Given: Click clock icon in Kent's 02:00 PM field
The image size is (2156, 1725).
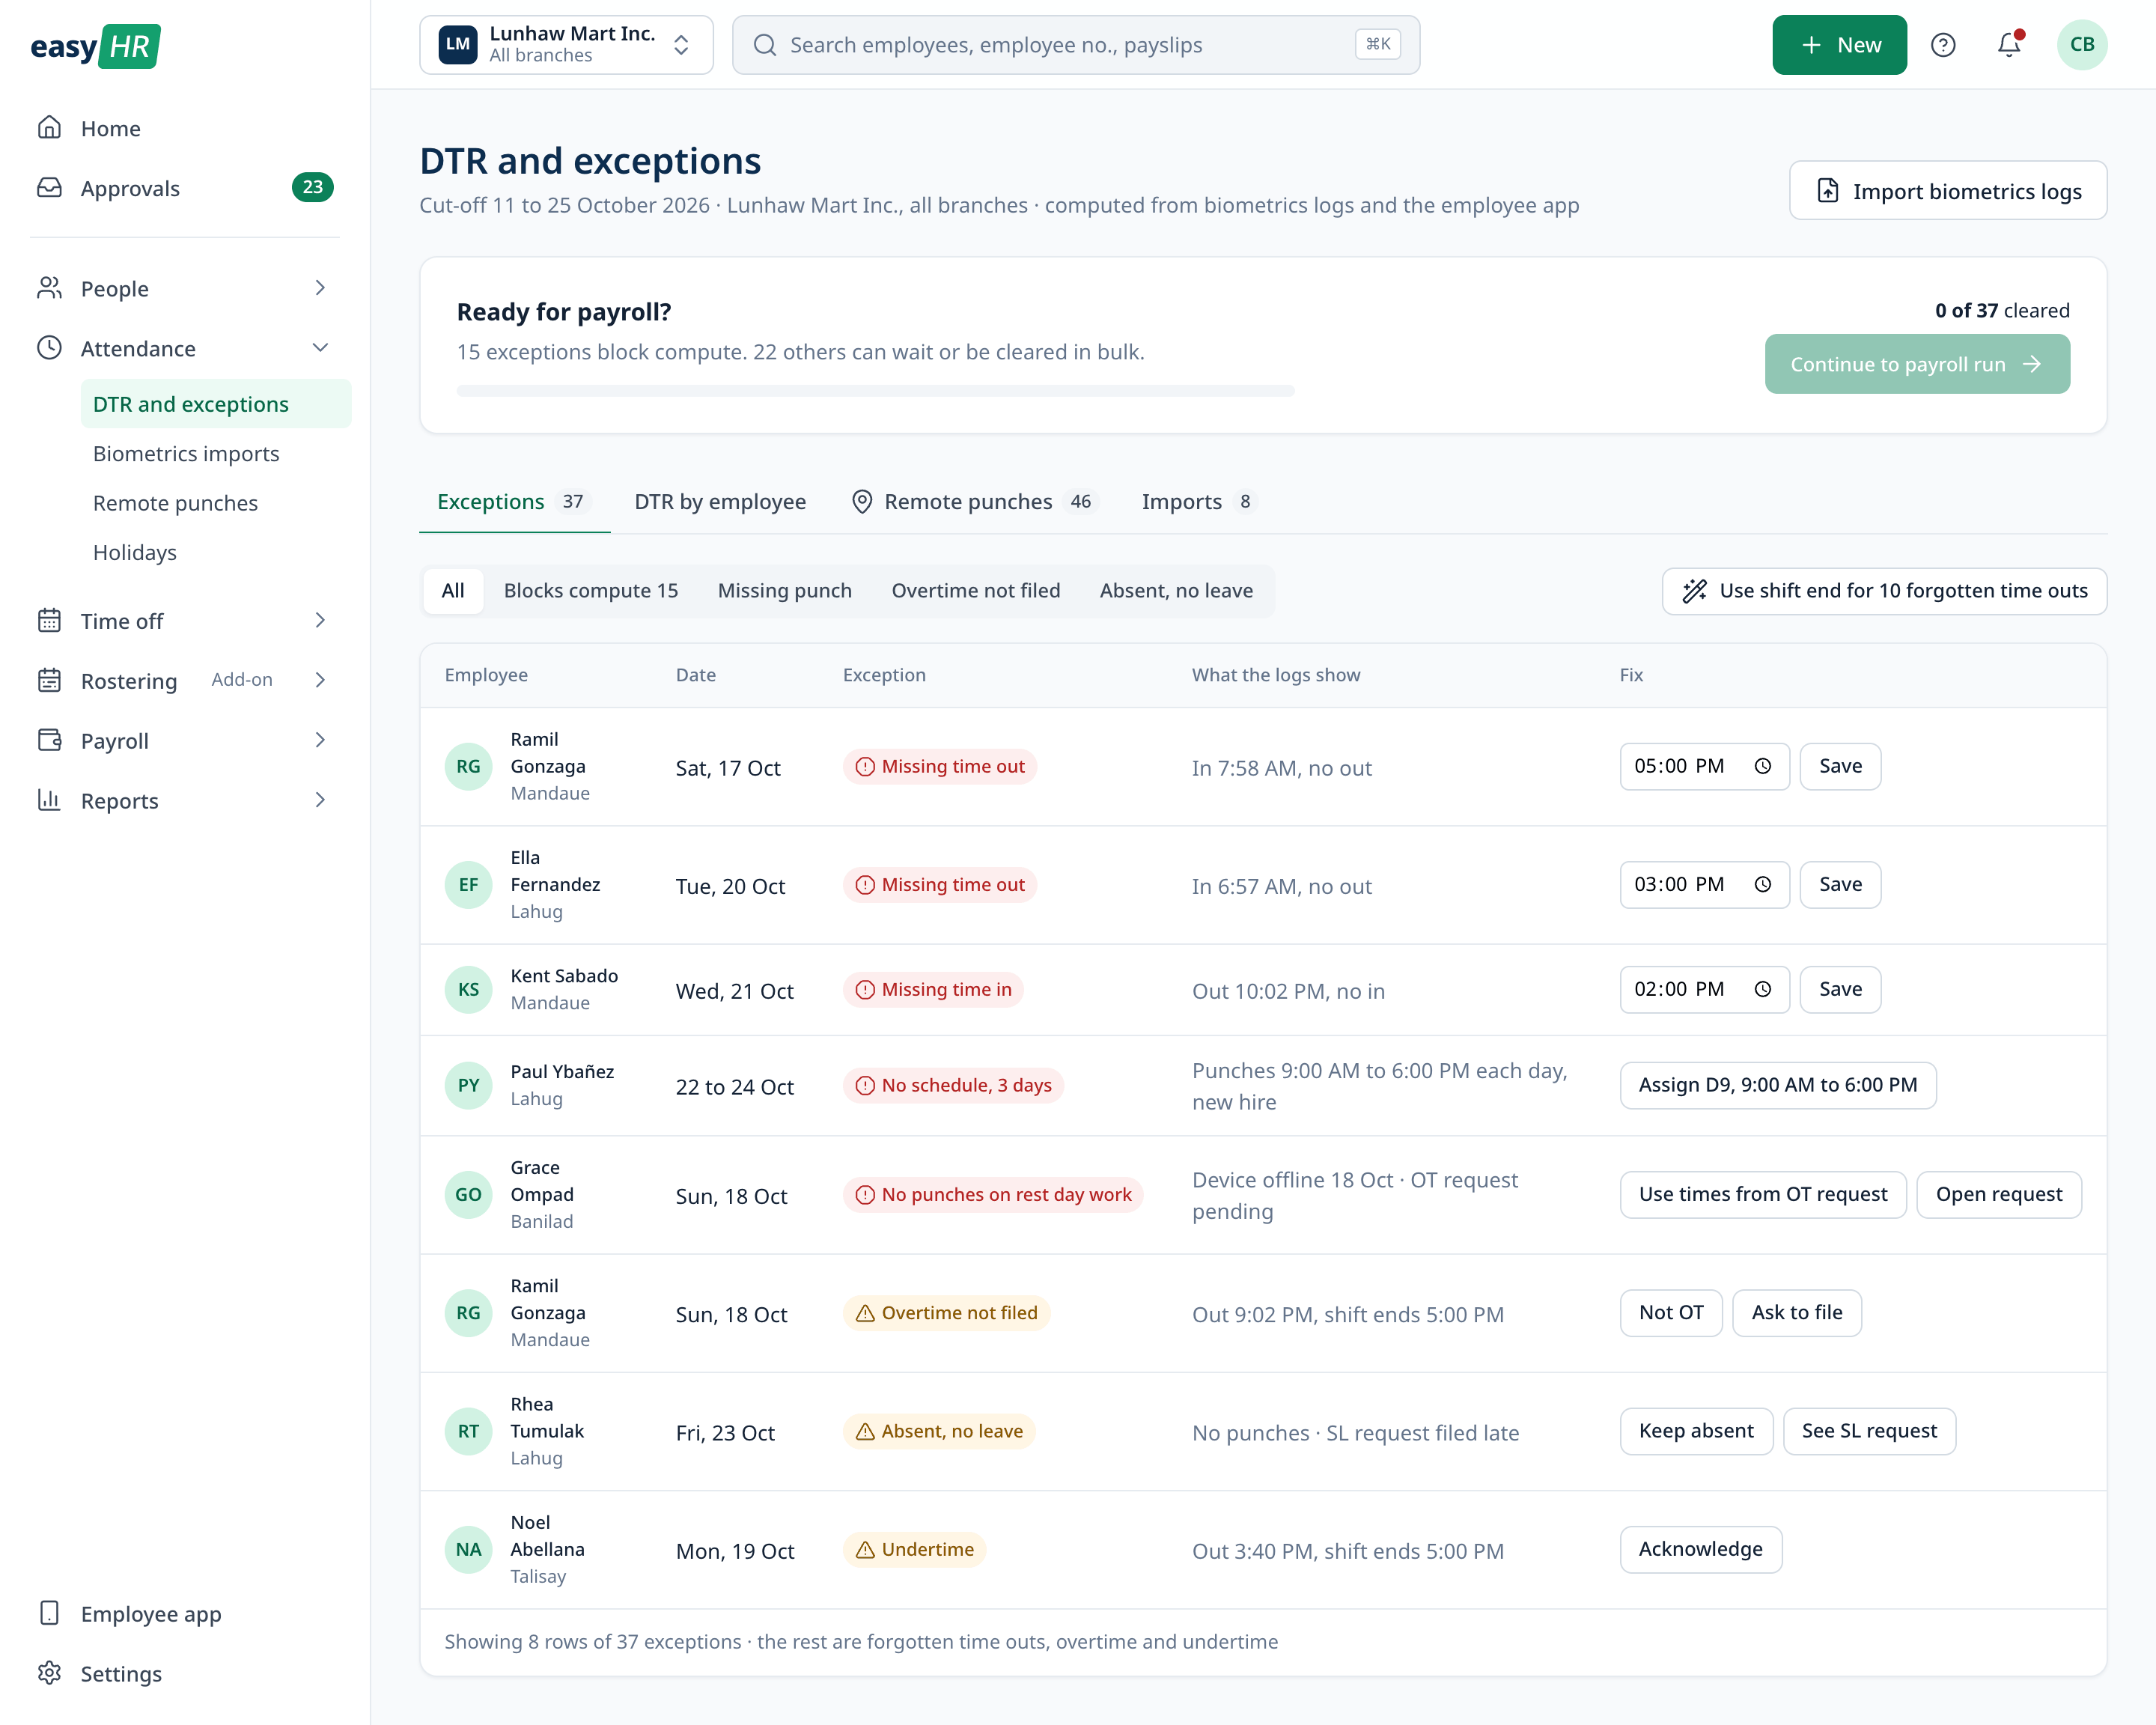Looking at the screenshot, I should pos(1763,989).
